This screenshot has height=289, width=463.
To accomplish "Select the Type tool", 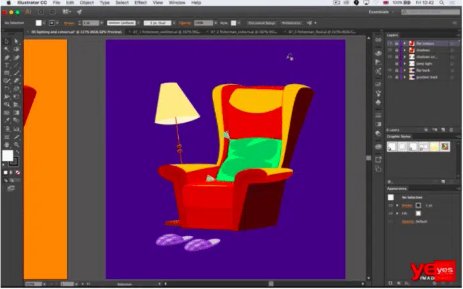I will click(7, 66).
